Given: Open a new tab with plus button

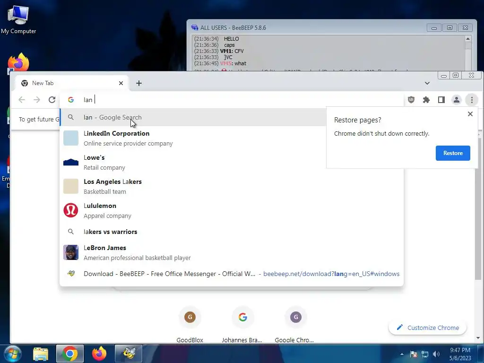Looking at the screenshot, I should (x=139, y=83).
